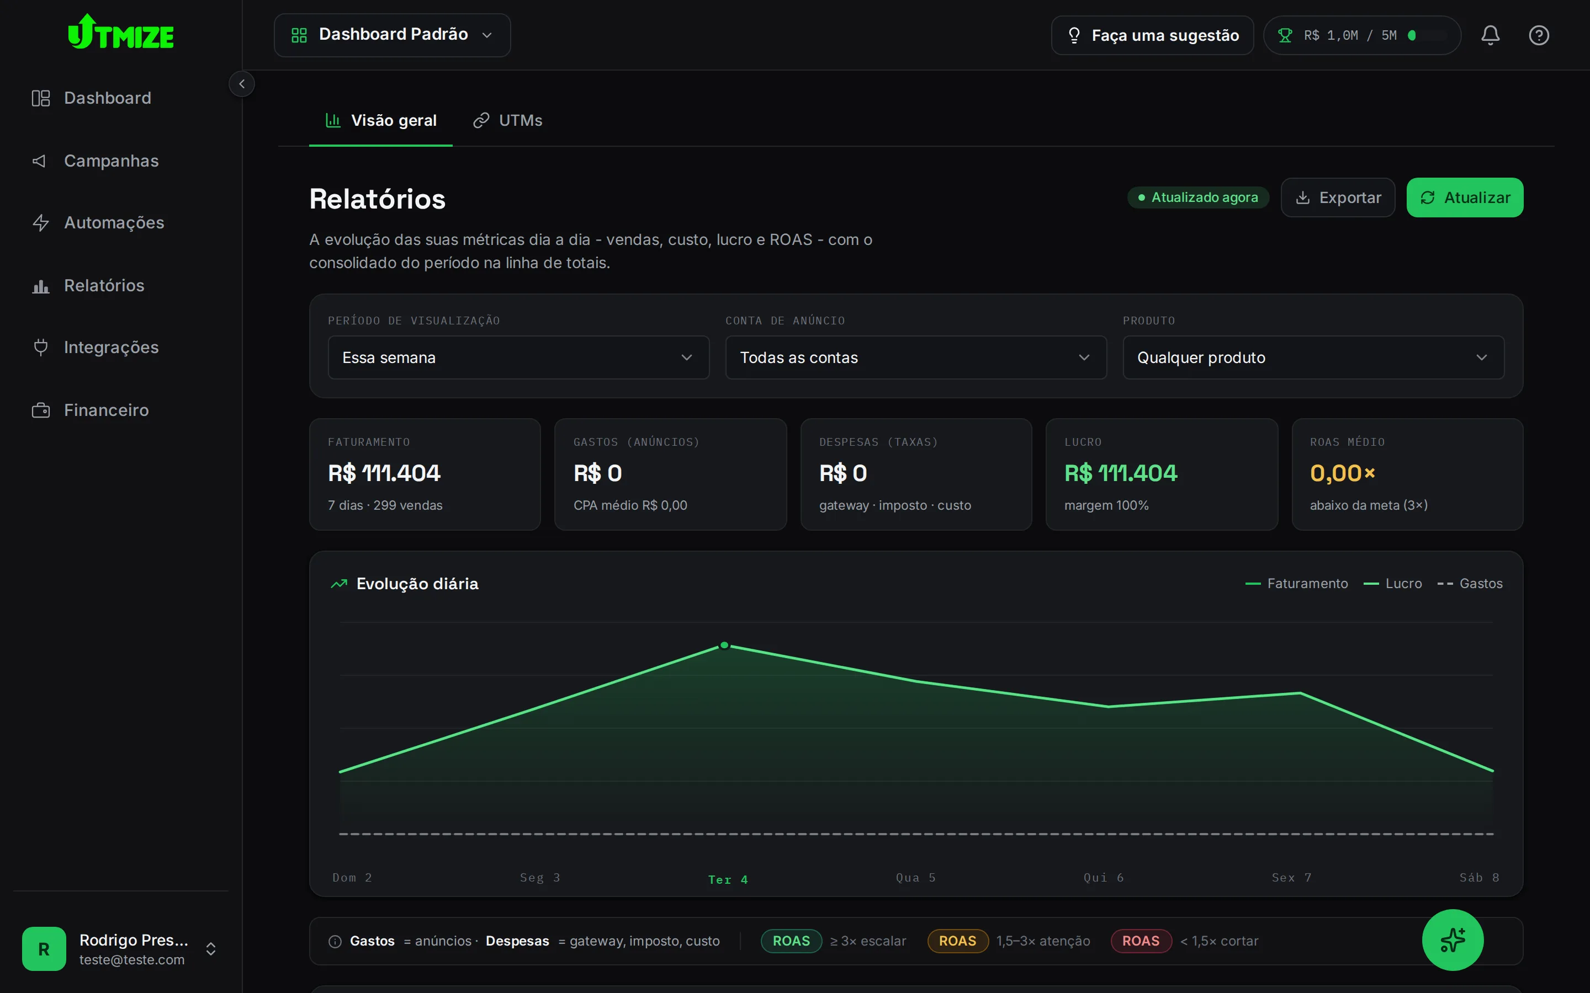
Task: Click the green ROAS escalar badge
Action: (791, 941)
